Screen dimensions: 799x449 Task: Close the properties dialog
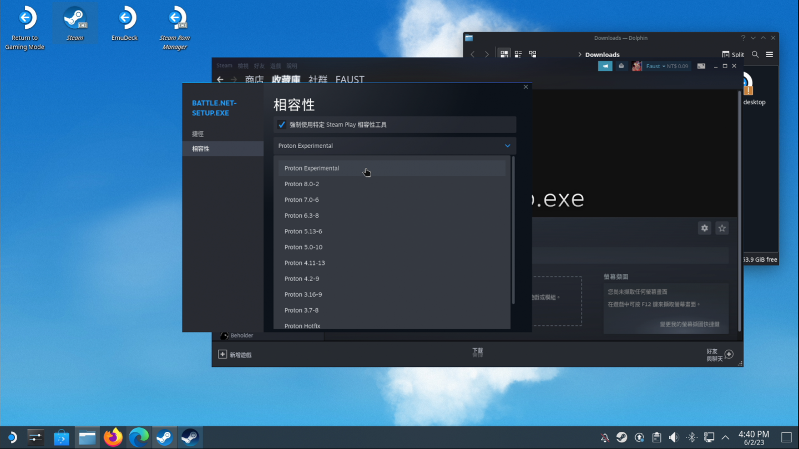[x=526, y=87]
